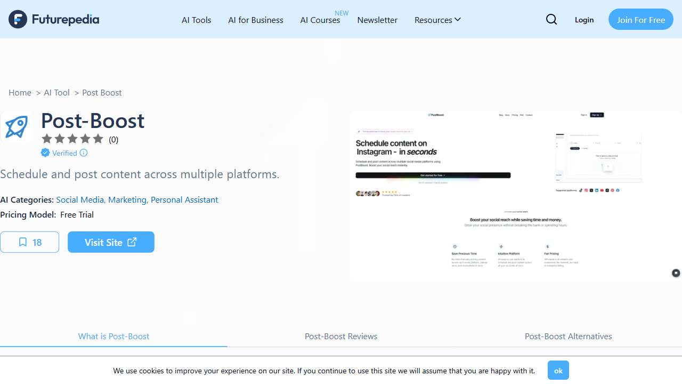Accept cookies with the ok button
682x384 pixels.
click(x=558, y=370)
